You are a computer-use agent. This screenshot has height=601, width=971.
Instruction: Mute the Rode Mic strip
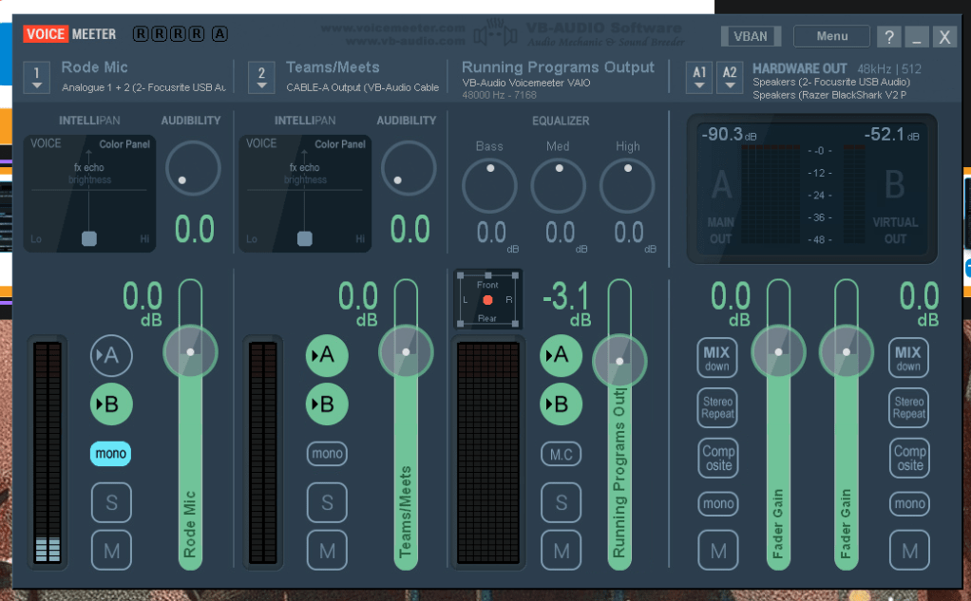click(111, 550)
